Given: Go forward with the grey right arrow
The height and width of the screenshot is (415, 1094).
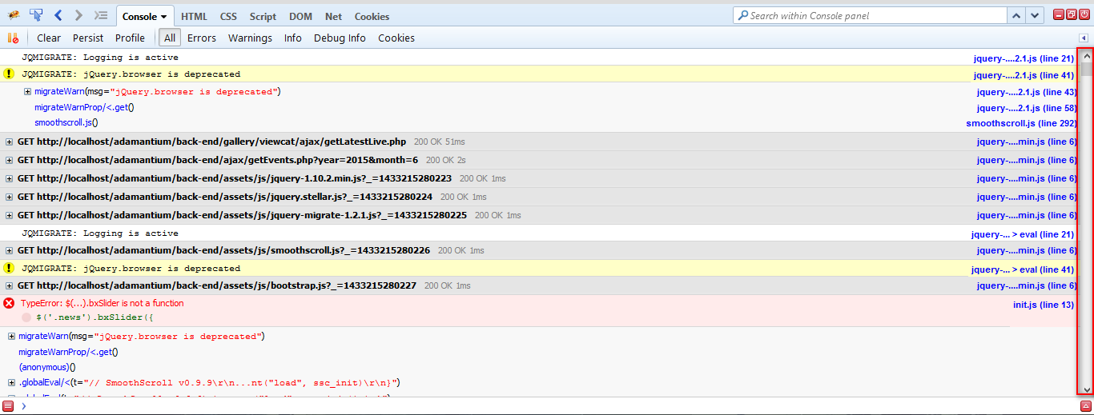Looking at the screenshot, I should point(78,15).
